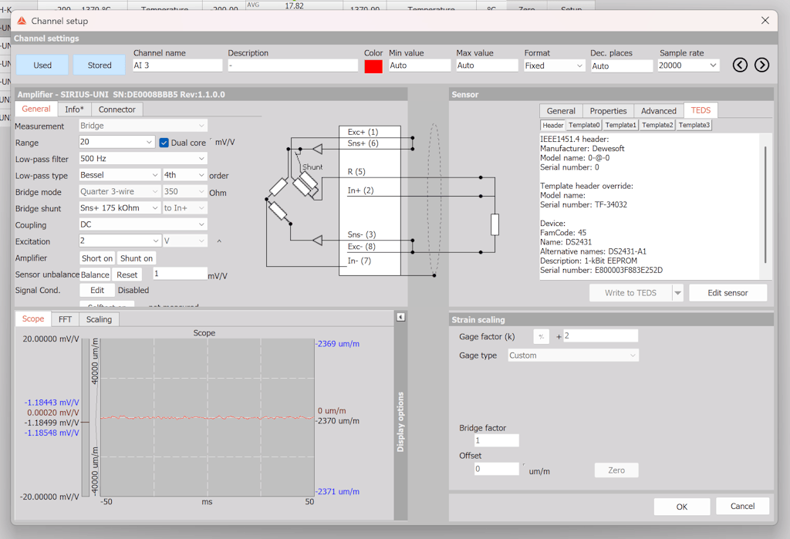790x539 pixels.
Task: Click the TEDS text area scrollbar
Action: click(765, 204)
